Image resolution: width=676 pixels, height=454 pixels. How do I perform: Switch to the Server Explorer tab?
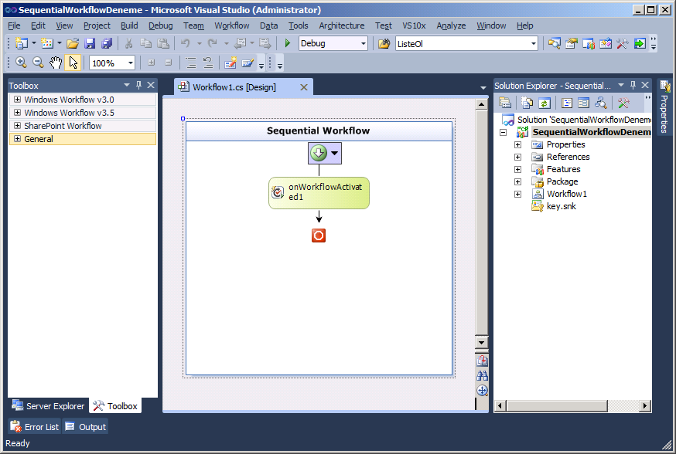[48, 406]
